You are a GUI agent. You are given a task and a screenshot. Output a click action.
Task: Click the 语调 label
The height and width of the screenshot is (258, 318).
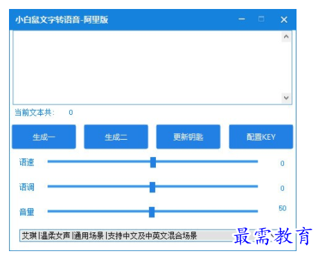point(27,187)
